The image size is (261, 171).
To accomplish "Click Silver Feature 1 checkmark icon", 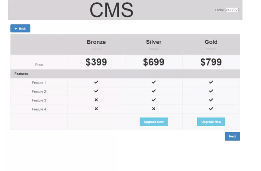I will point(153,82).
